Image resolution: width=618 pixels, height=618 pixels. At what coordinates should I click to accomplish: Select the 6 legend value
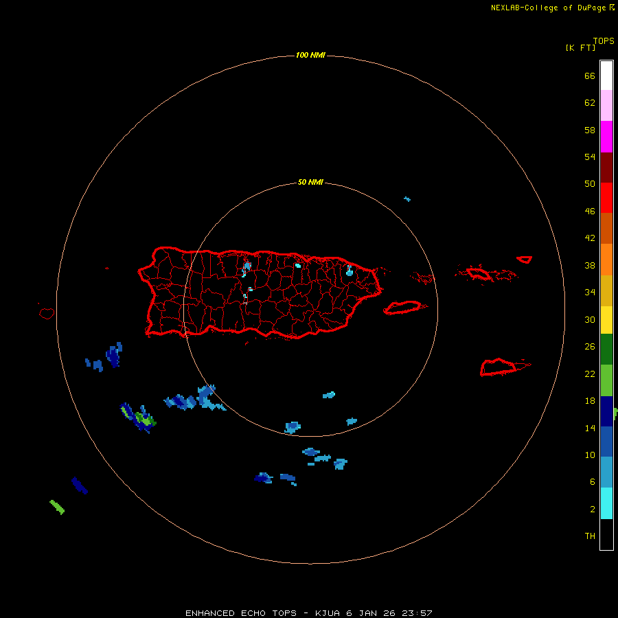(593, 482)
